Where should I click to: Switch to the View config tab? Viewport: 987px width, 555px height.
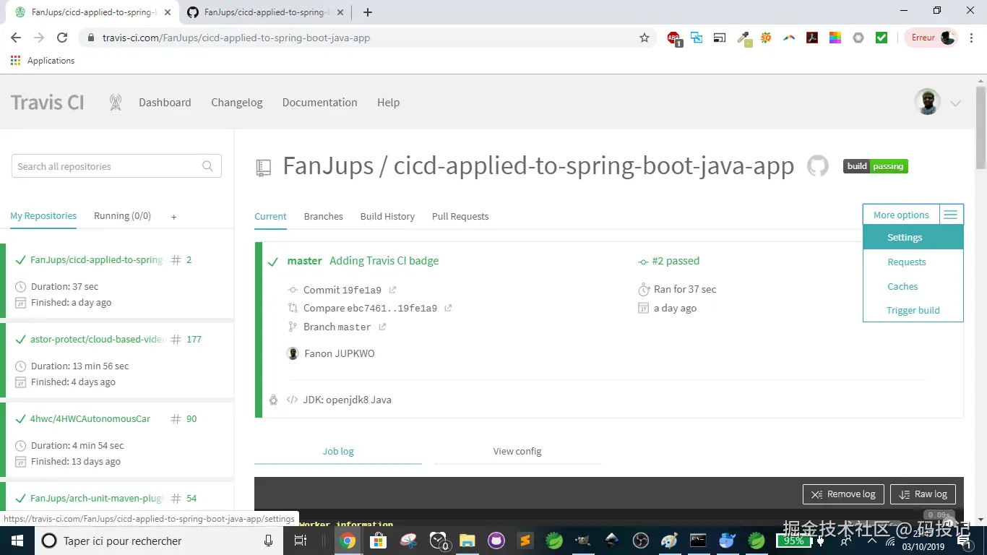pyautogui.click(x=517, y=452)
